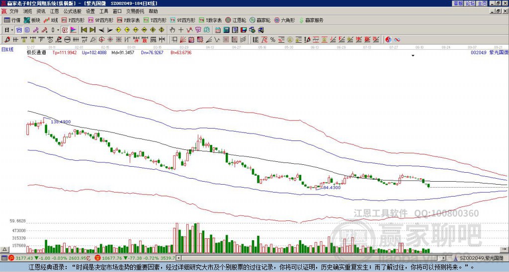Open the calculator icon
Image resolution: width=509 pixels, height=272 pixels.
tap(227, 30)
